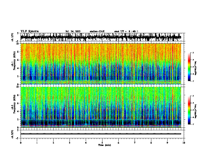Click the 1 minute tick label
The image size is (207, 160).
(x=37, y=143)
